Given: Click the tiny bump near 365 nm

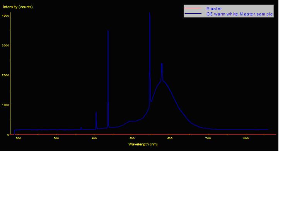Looking at the screenshot, I should tap(81, 127).
